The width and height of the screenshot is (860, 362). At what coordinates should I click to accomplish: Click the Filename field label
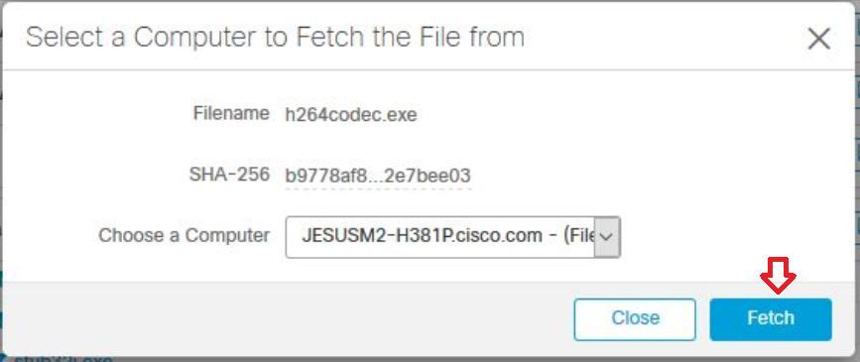tap(231, 113)
